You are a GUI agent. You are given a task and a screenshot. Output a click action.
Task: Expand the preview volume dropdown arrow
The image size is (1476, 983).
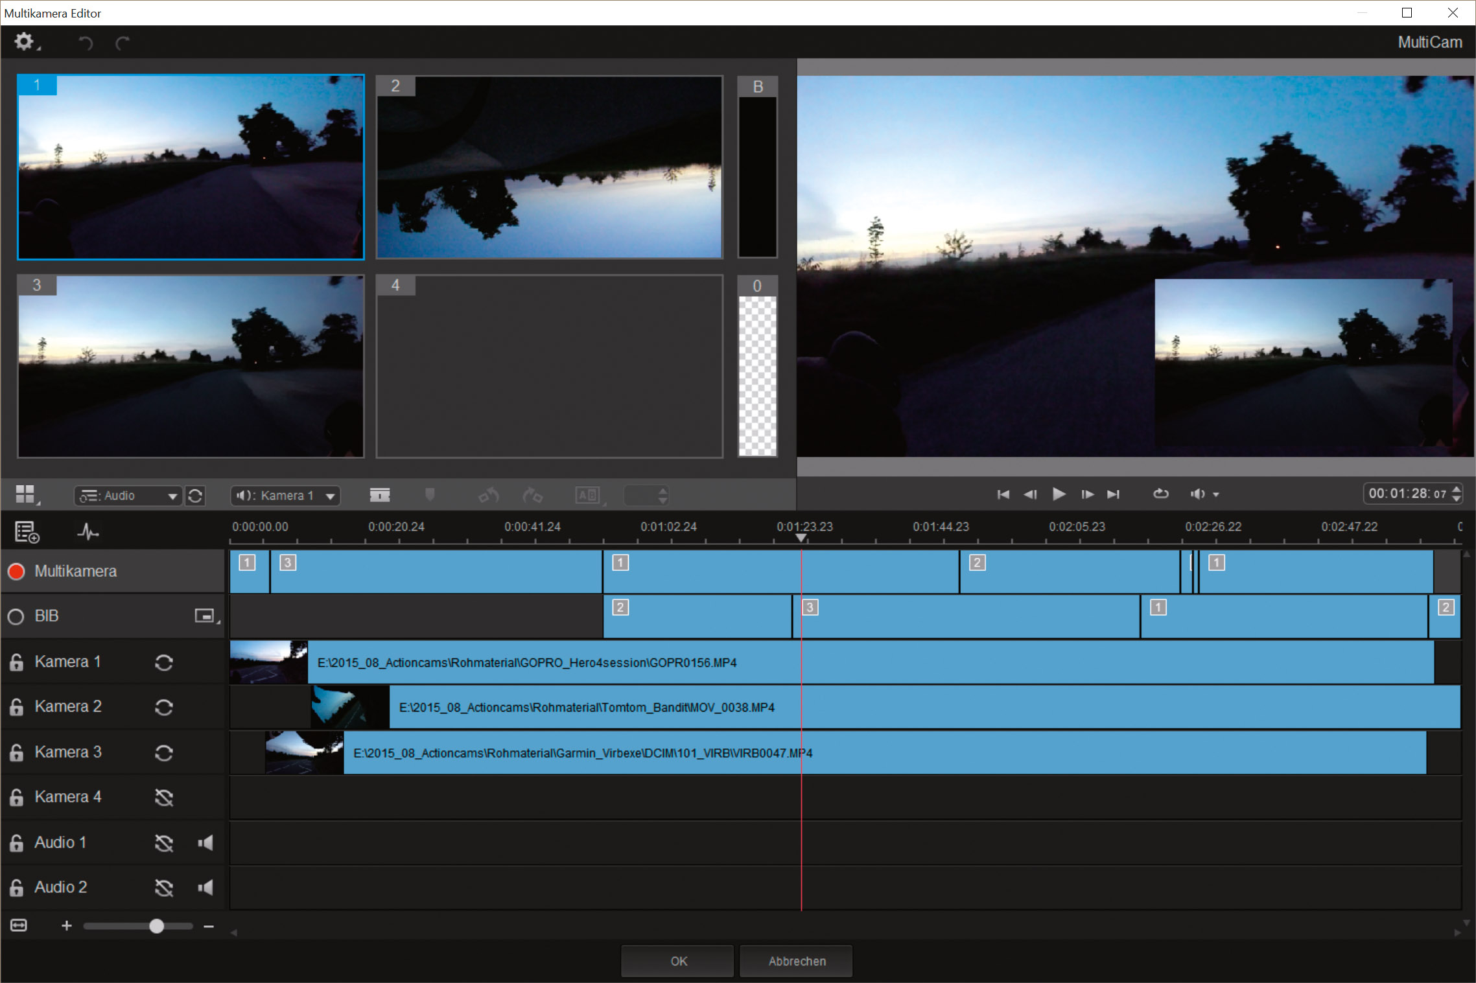click(x=1216, y=494)
